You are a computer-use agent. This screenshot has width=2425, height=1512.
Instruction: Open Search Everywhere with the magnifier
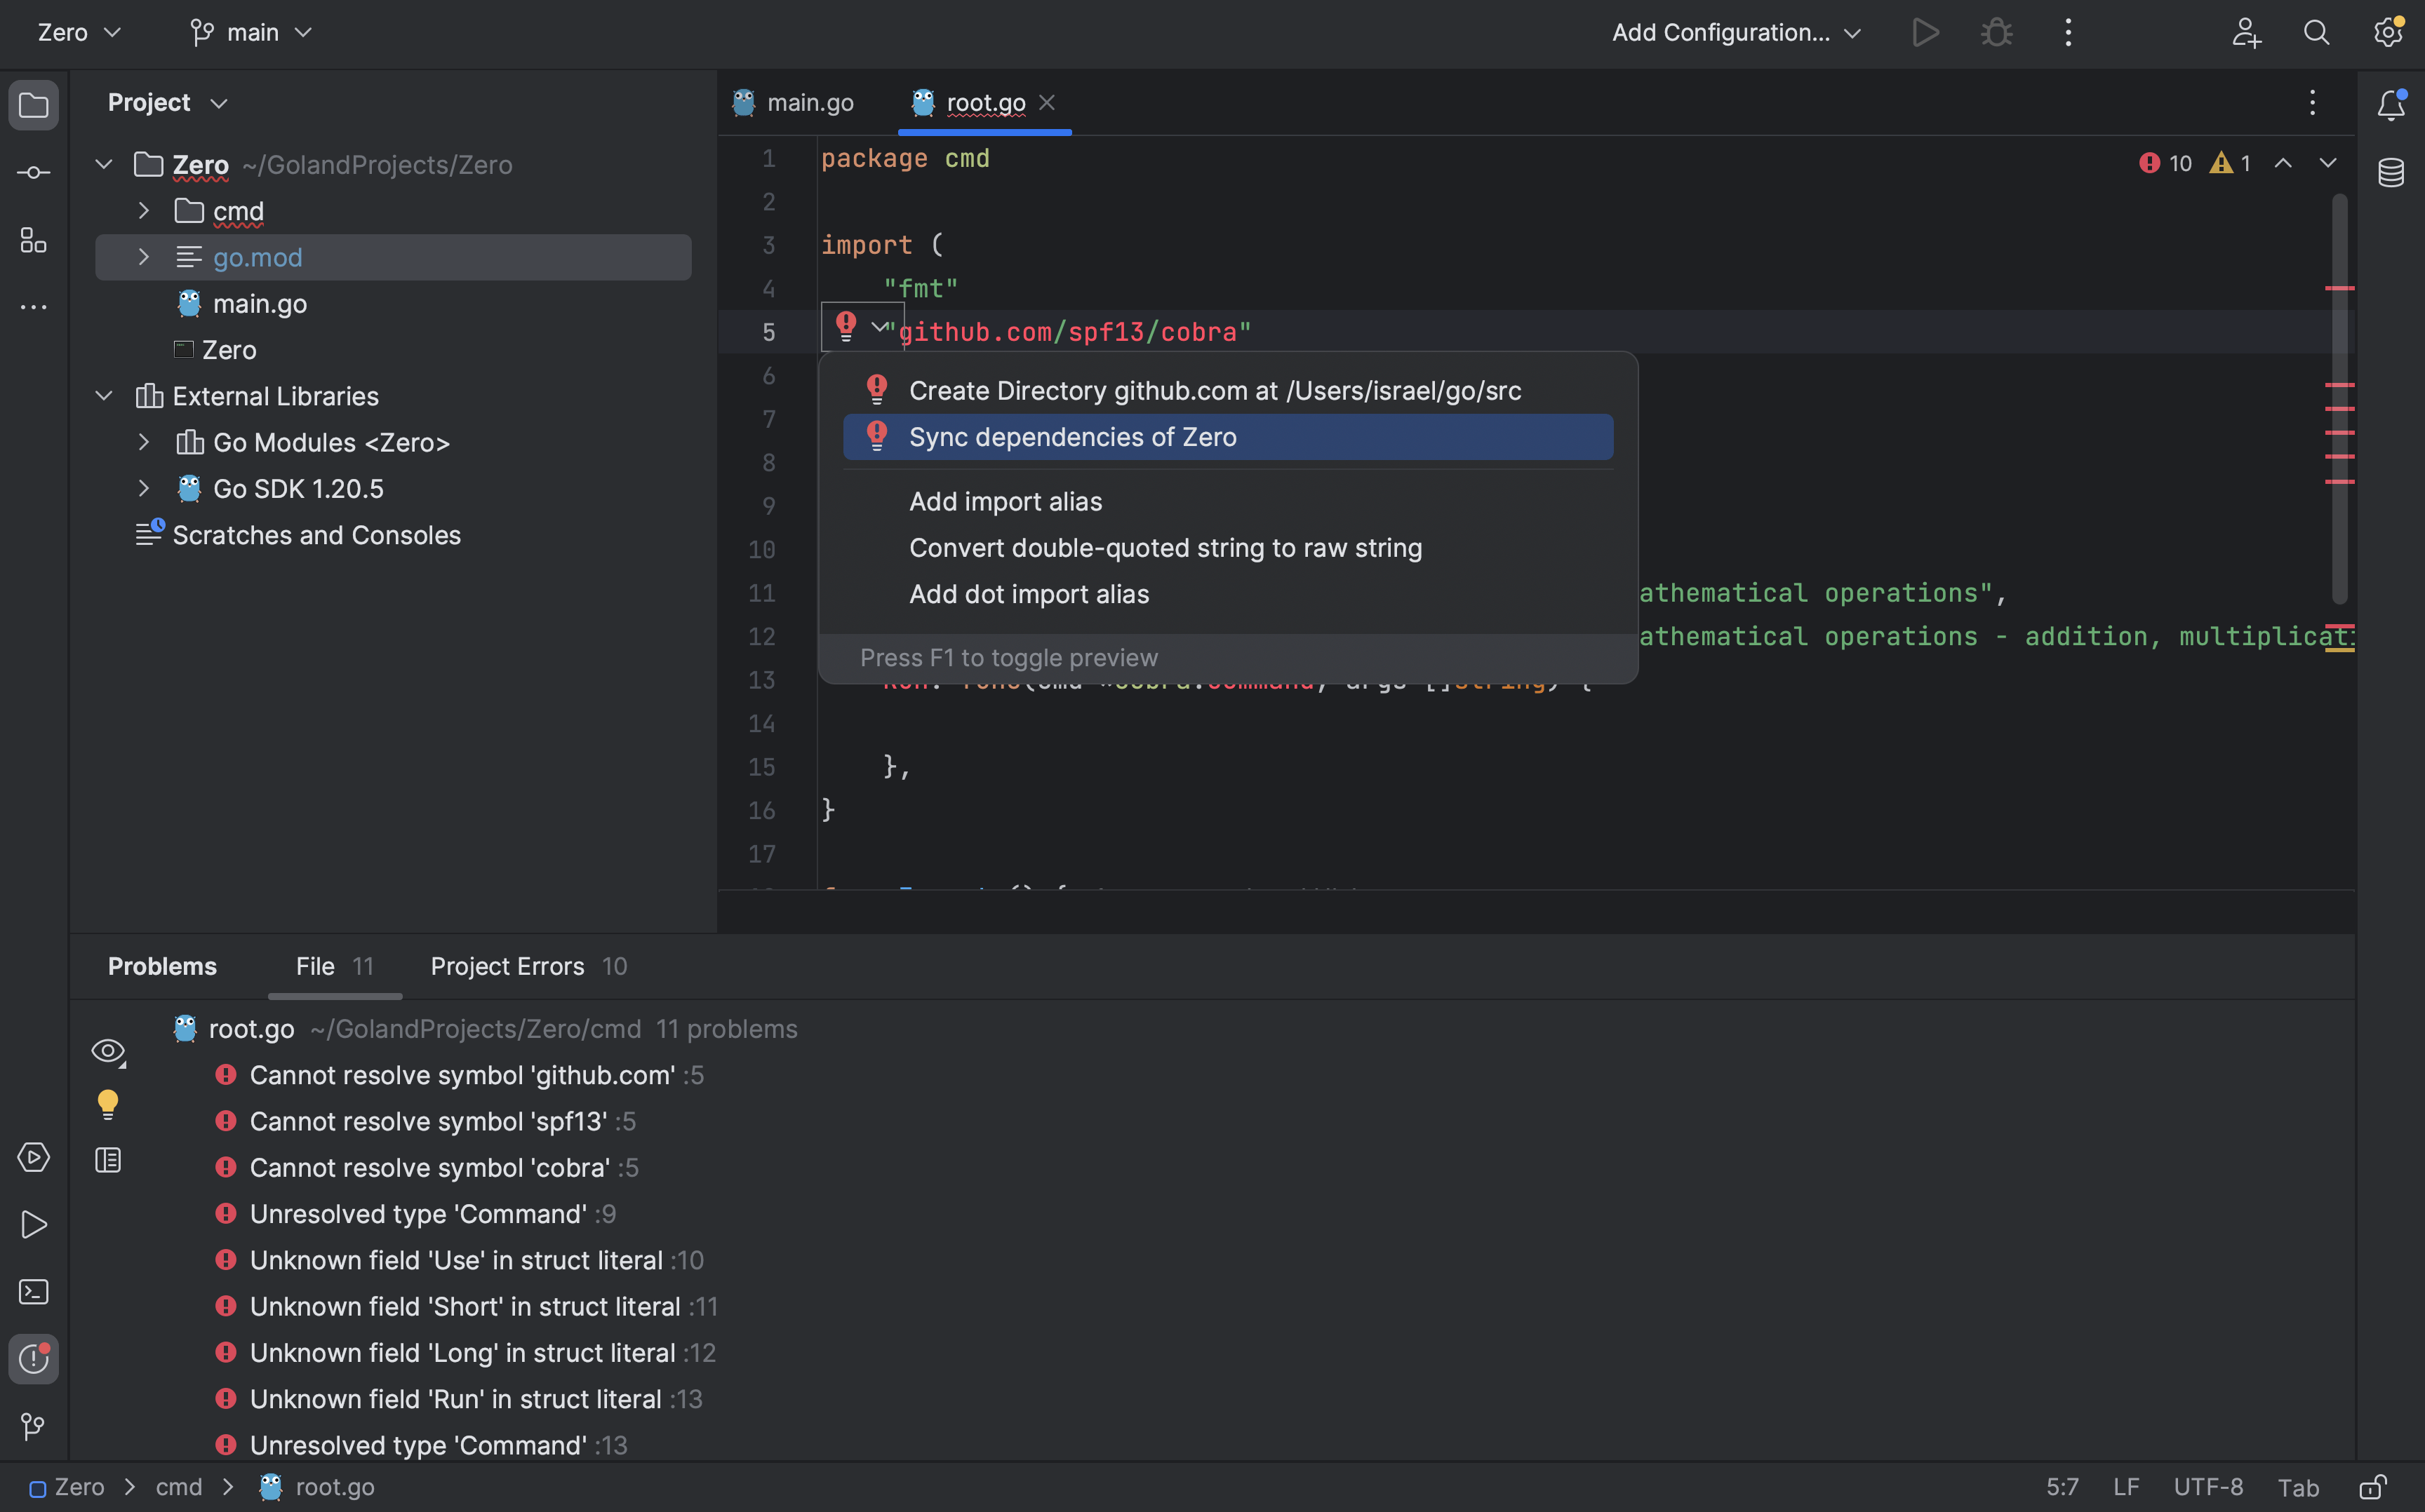click(x=2315, y=32)
